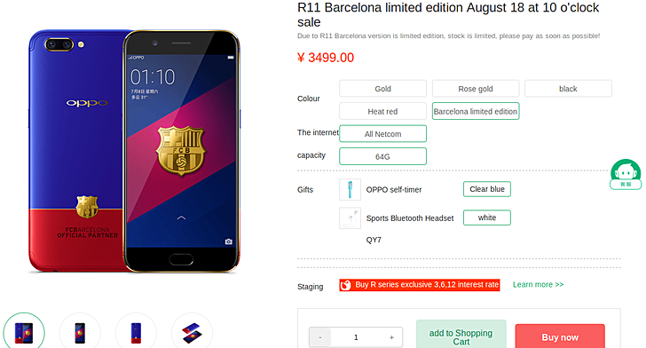Select Barcelona limited edition colour
The image size is (646, 348).
pyautogui.click(x=476, y=111)
